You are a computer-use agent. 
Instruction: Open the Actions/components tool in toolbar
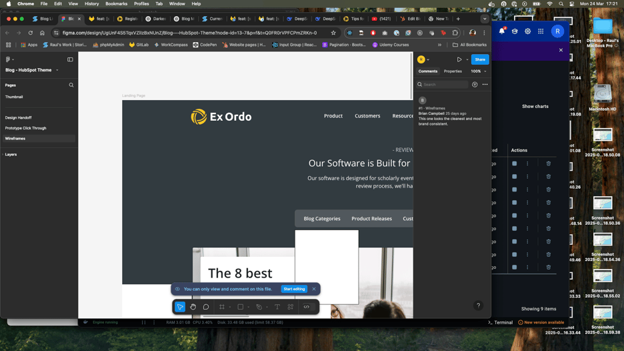pos(291,307)
